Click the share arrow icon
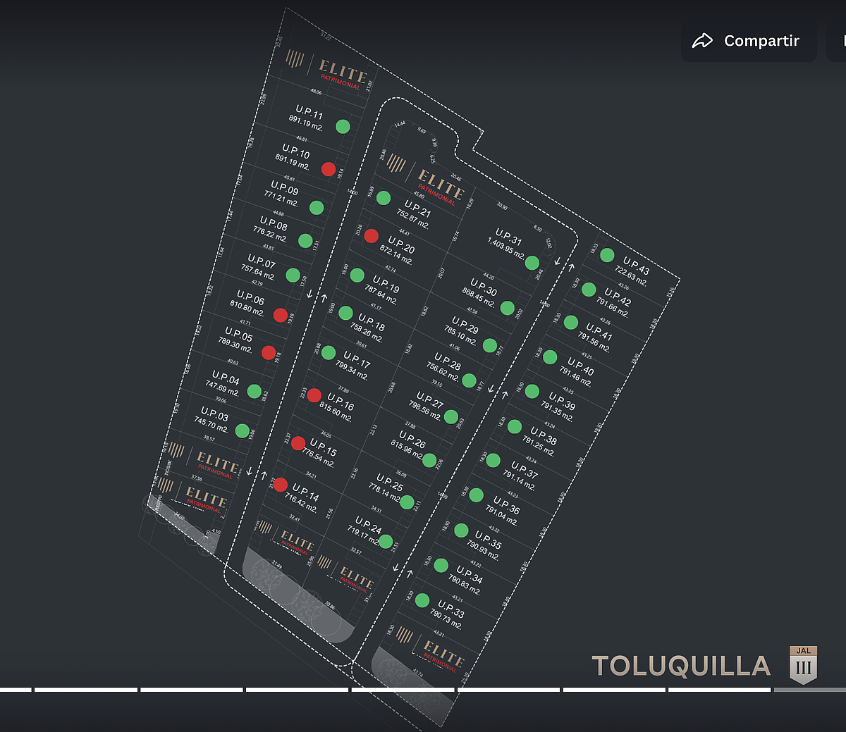 tap(702, 41)
